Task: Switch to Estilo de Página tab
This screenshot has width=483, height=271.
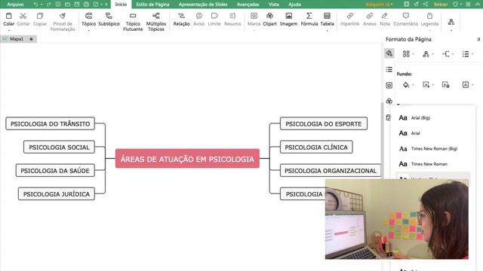Action: pos(152,5)
